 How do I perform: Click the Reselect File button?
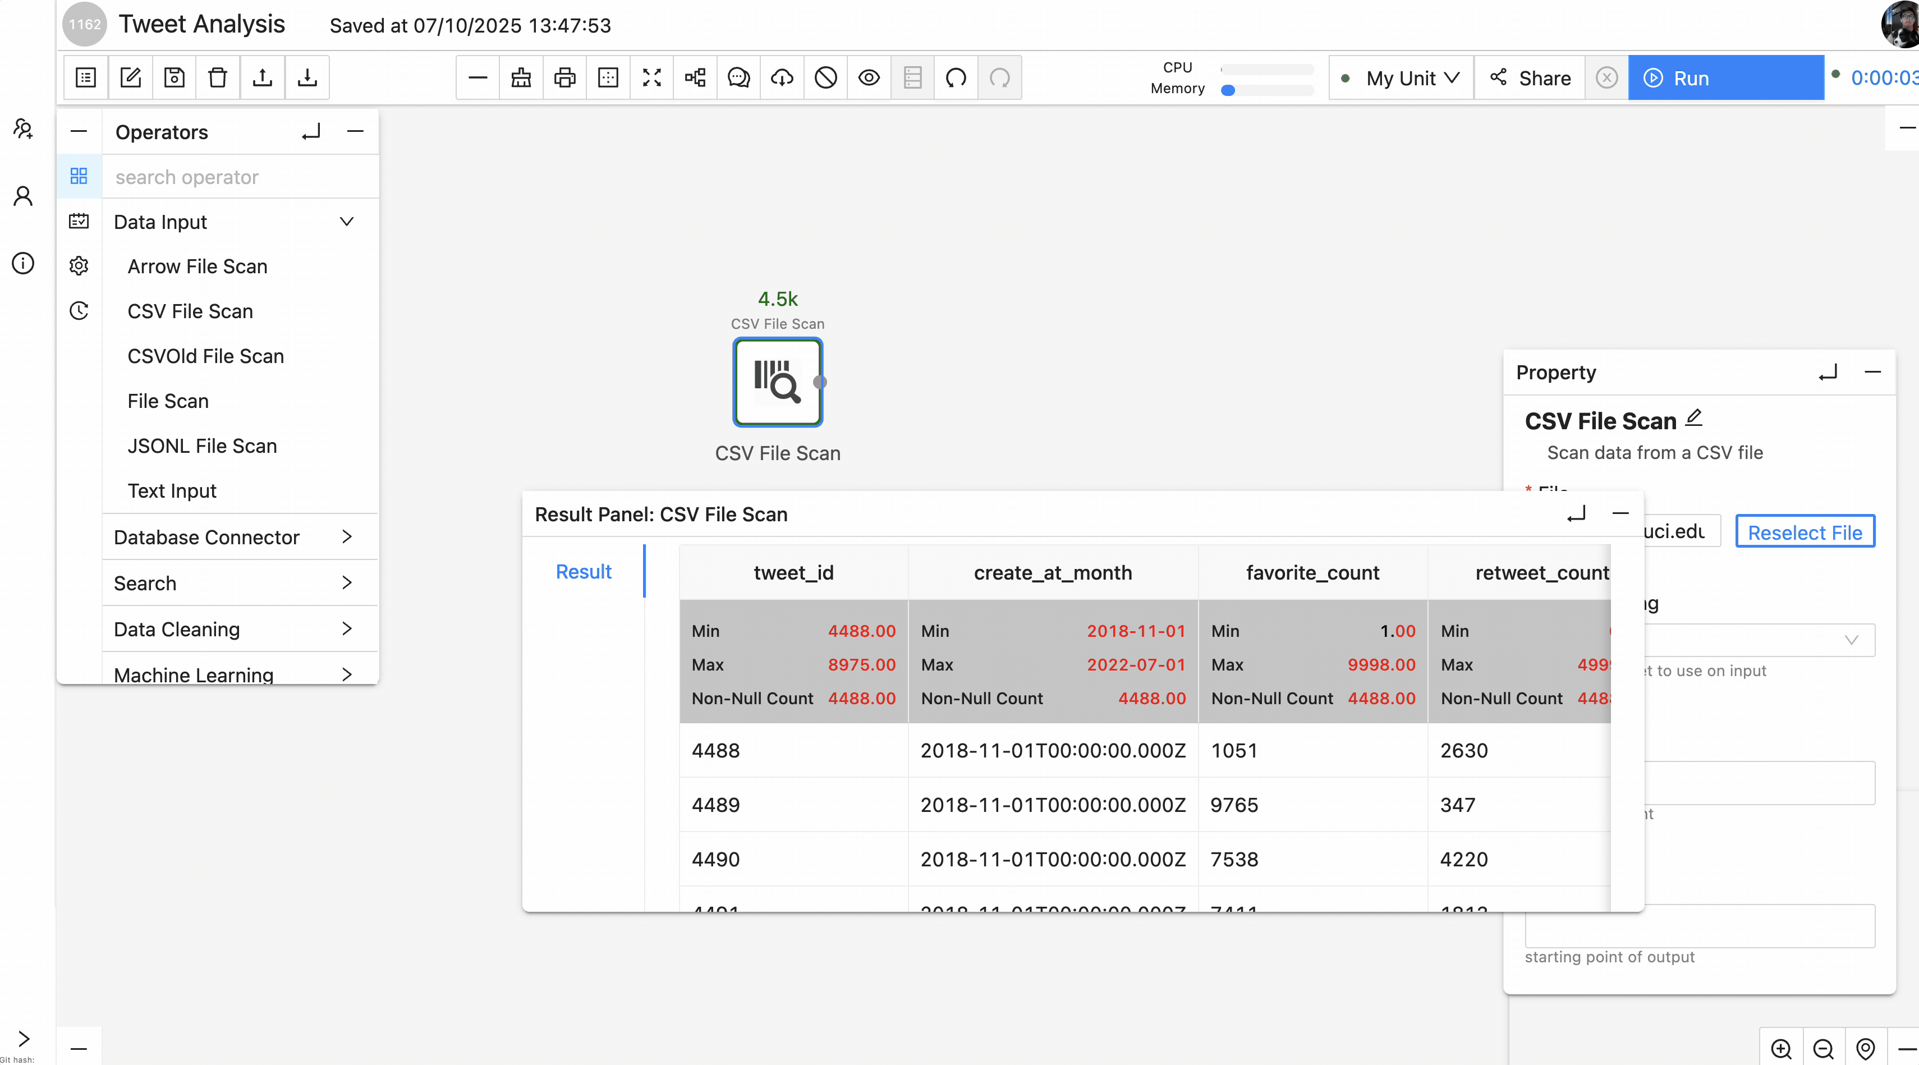1805,532
